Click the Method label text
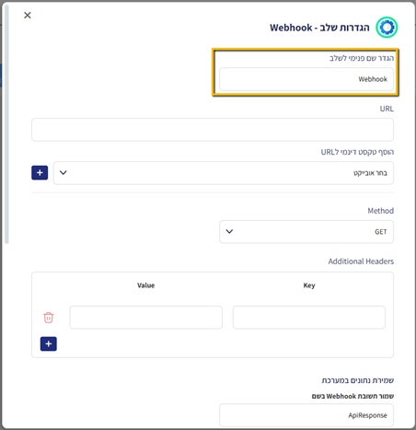This screenshot has height=430, width=416. click(x=381, y=211)
